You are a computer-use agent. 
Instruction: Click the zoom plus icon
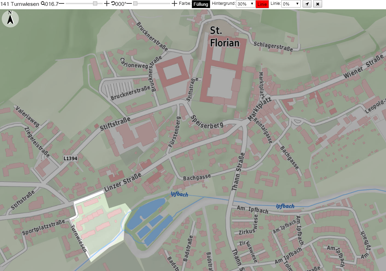click(106, 4)
